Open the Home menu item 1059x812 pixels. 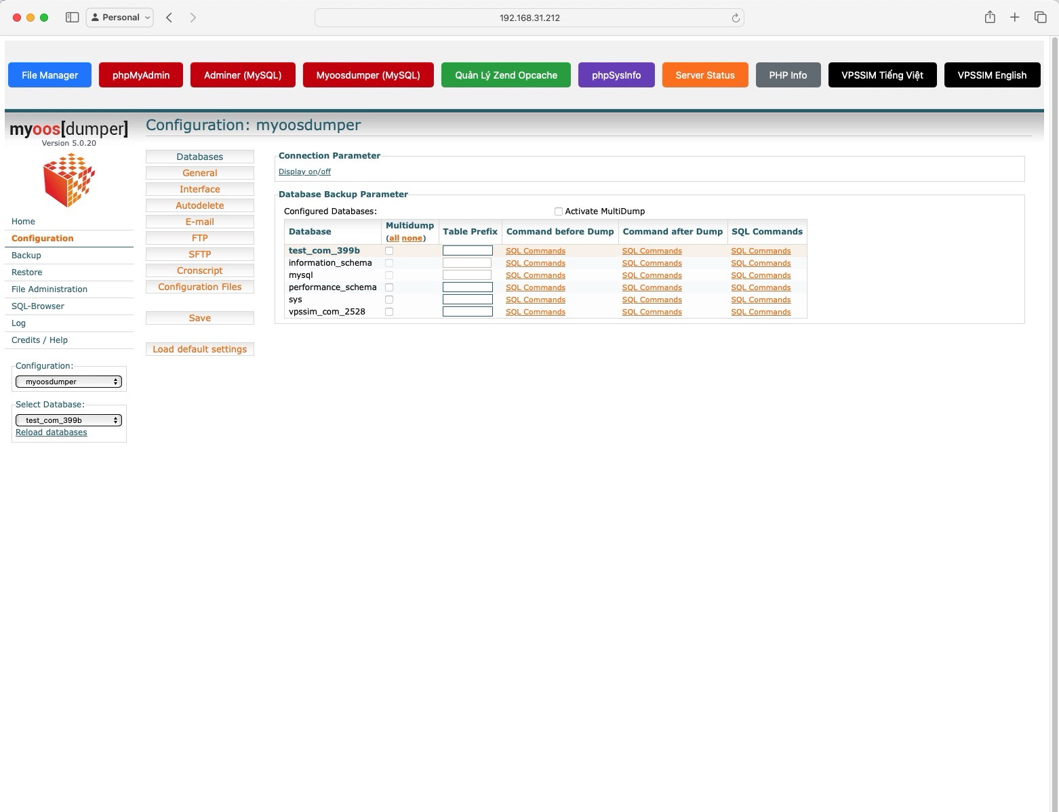click(x=23, y=222)
